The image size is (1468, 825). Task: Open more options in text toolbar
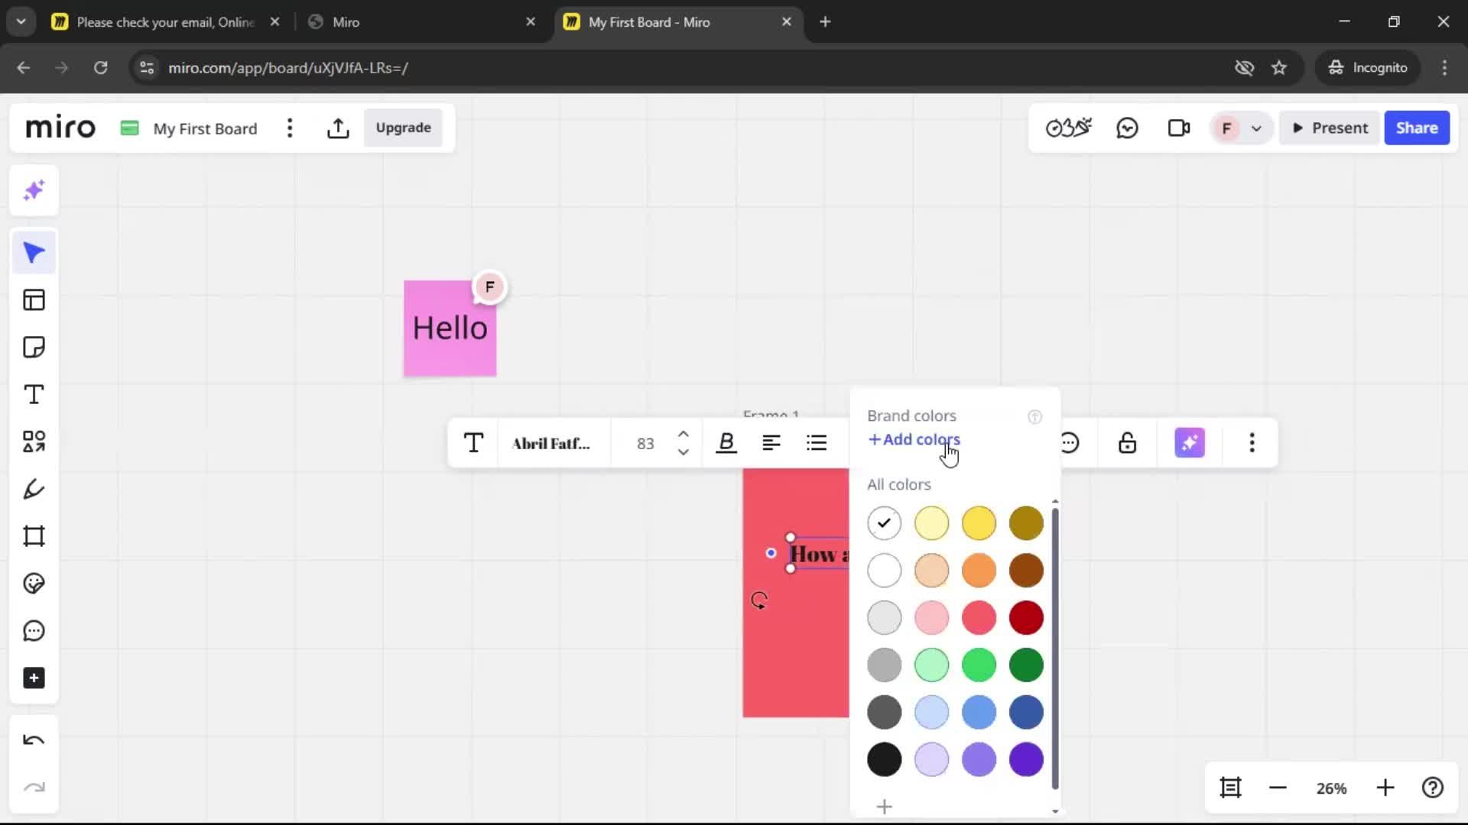(x=1252, y=443)
